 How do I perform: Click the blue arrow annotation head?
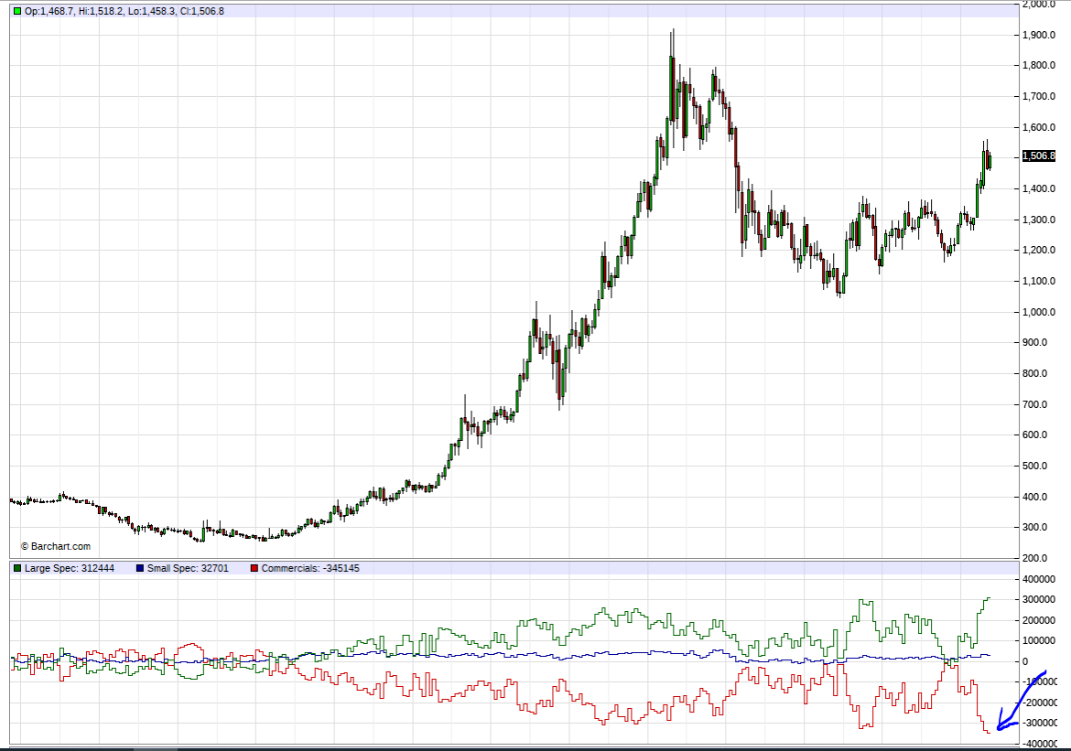(x=1001, y=726)
